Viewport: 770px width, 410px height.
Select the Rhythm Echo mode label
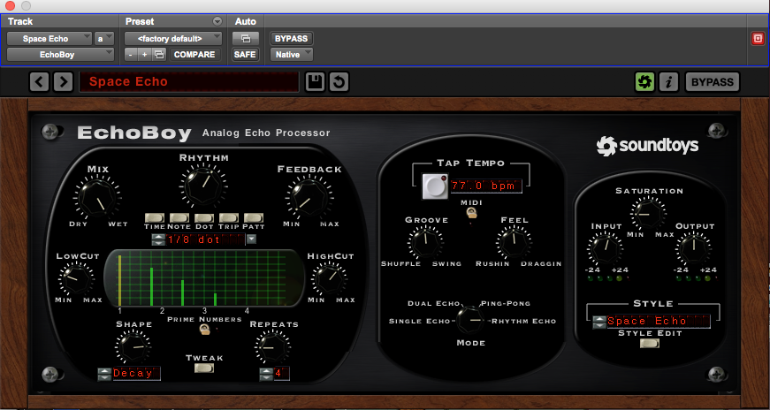(524, 321)
